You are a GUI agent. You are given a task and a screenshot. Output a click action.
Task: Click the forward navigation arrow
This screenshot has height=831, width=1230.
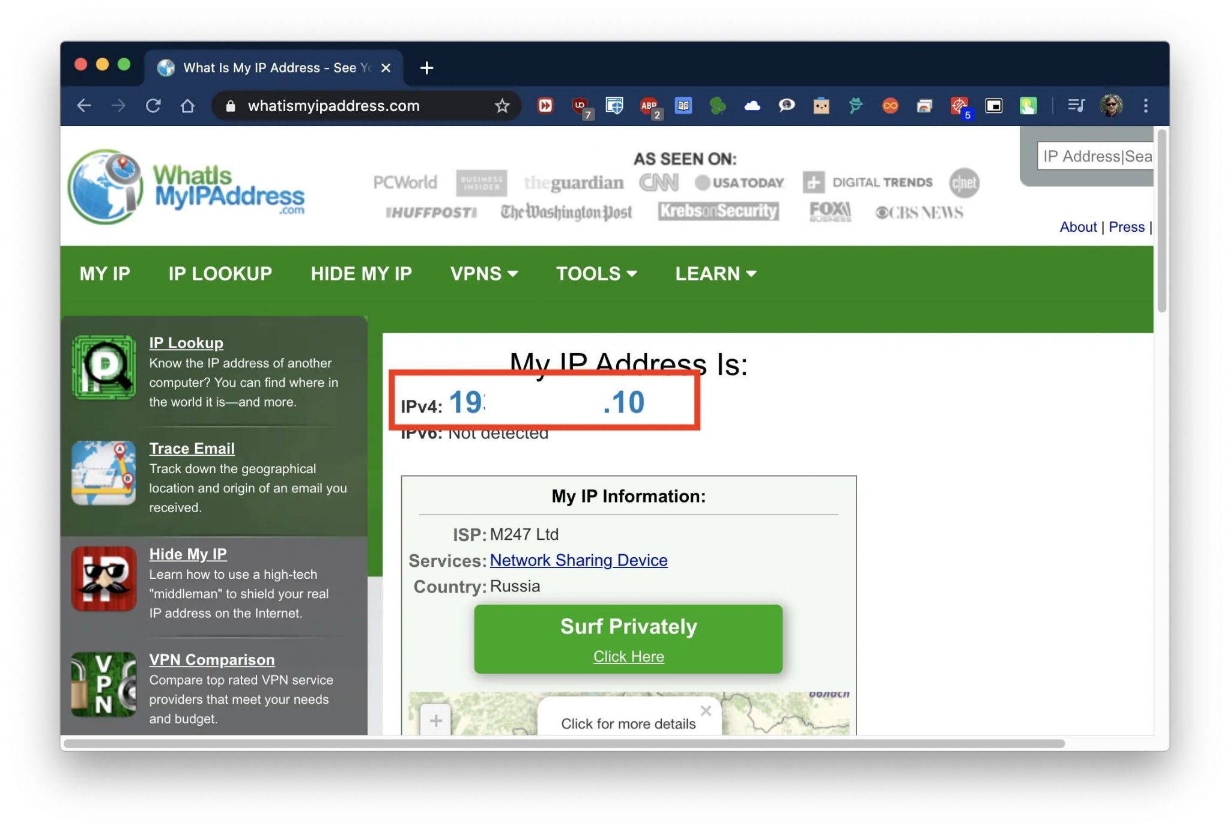pyautogui.click(x=119, y=106)
